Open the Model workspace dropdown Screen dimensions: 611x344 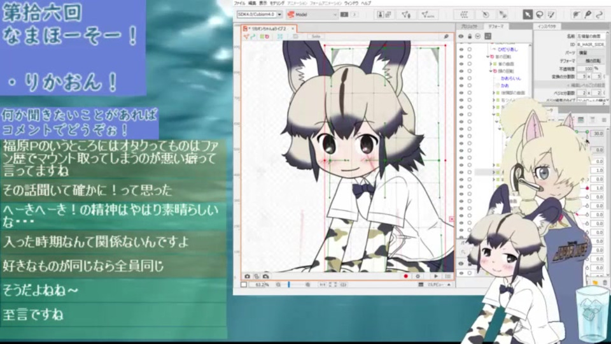(312, 15)
